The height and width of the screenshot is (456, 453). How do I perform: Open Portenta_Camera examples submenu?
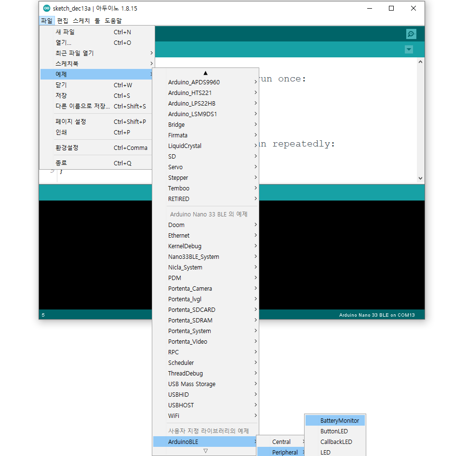(x=206, y=288)
